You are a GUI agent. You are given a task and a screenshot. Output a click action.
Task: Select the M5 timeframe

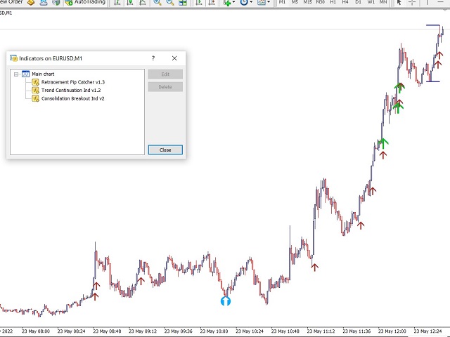coord(295,2)
